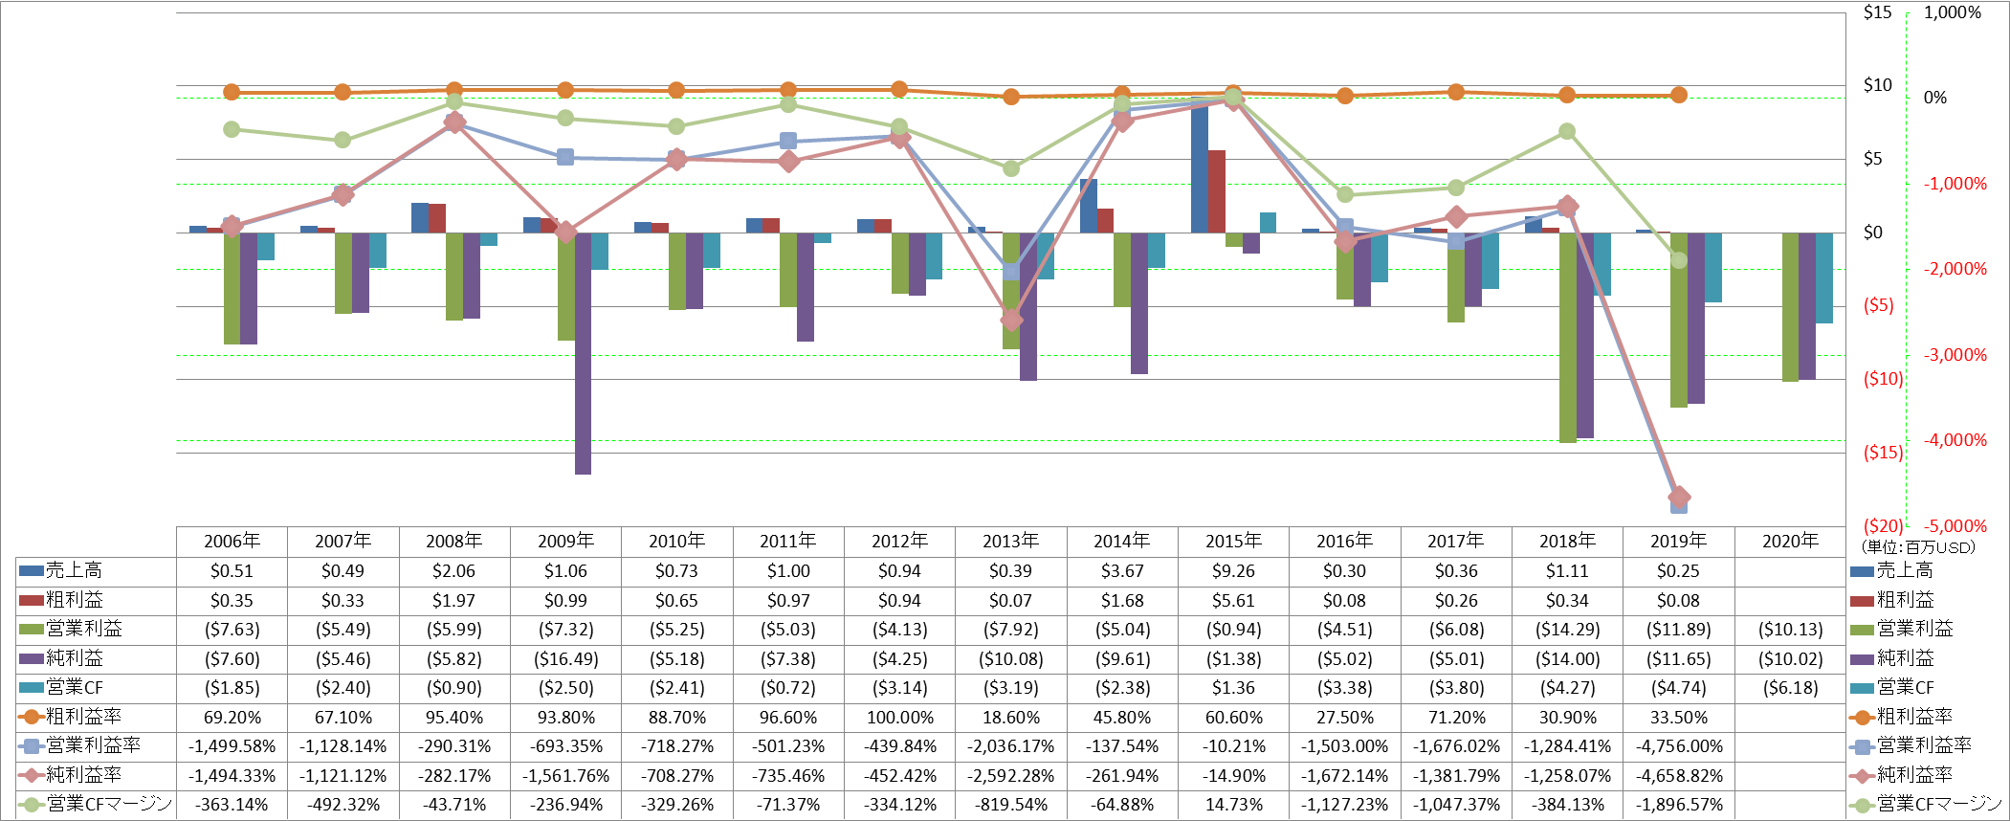
Task: Click the ($6.18) operating cash flow cell
Action: pyautogui.click(x=1790, y=688)
